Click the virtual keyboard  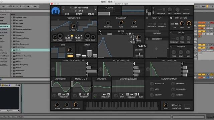(x=121, y=105)
